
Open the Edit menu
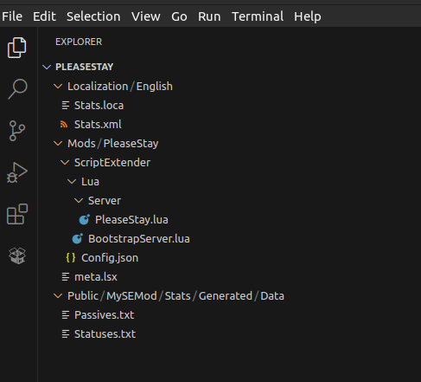(x=44, y=16)
